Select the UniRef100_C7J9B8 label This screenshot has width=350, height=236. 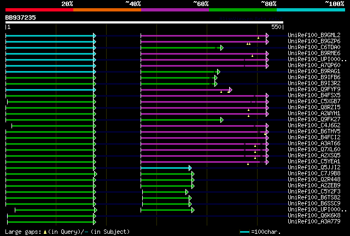click(314, 174)
